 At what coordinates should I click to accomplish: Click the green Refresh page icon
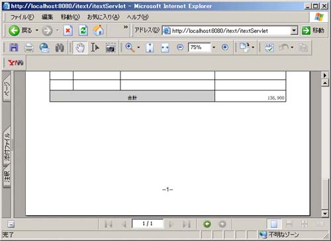pyautogui.click(x=83, y=30)
